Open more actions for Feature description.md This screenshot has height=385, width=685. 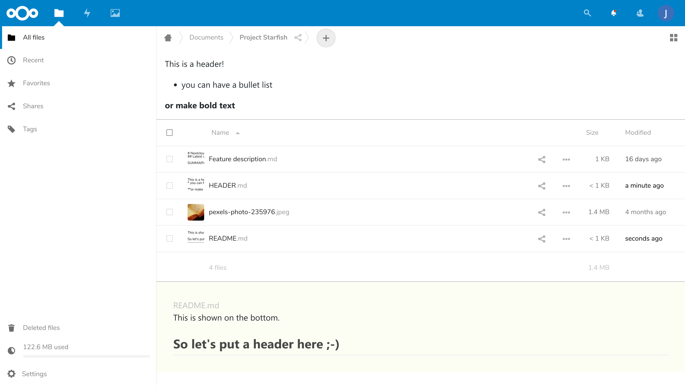click(566, 159)
